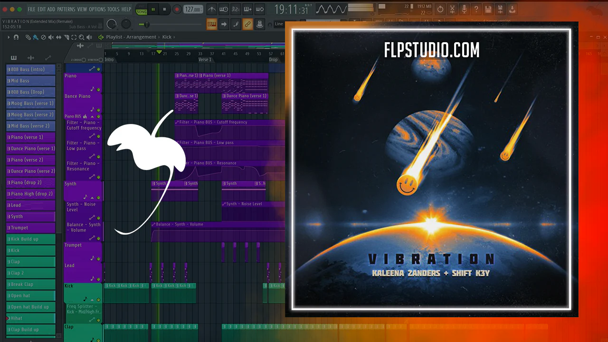Click the playlist Playback speaker tool

pos(89,37)
